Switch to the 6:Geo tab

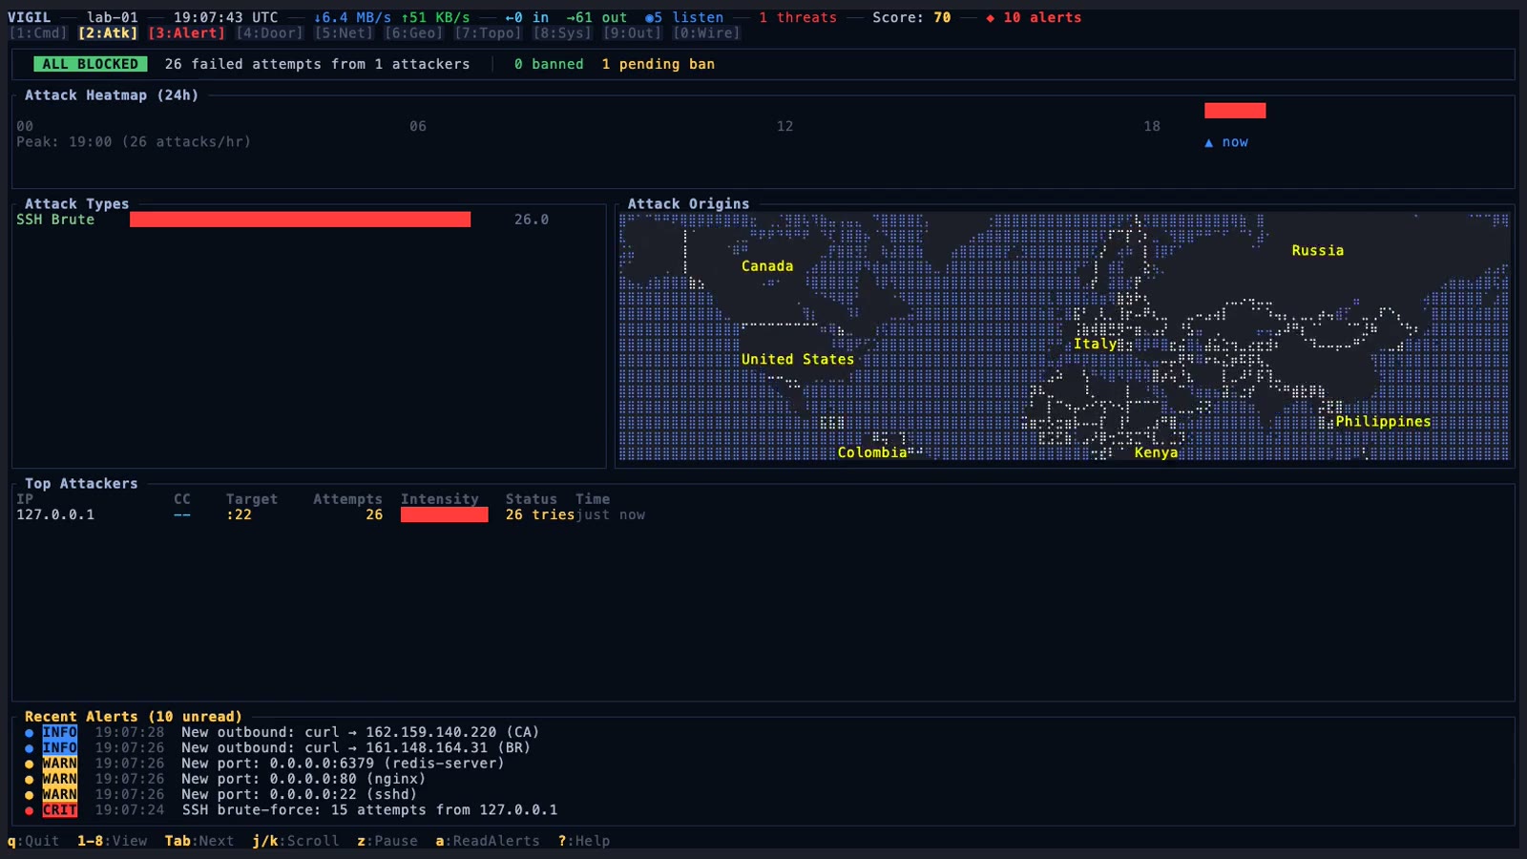tap(413, 33)
